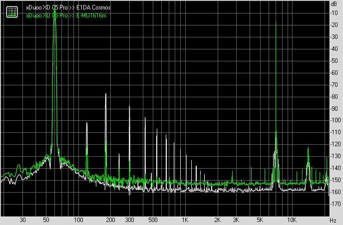The image size is (343, 225).
Task: Click the -80 dB axis label
Action: point(334,96)
